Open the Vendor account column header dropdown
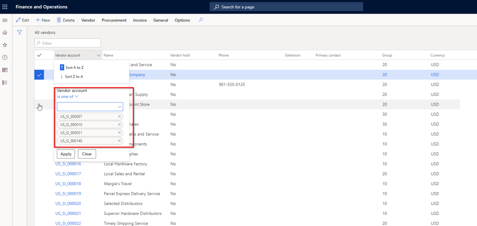The image size is (477, 226). tap(98, 55)
